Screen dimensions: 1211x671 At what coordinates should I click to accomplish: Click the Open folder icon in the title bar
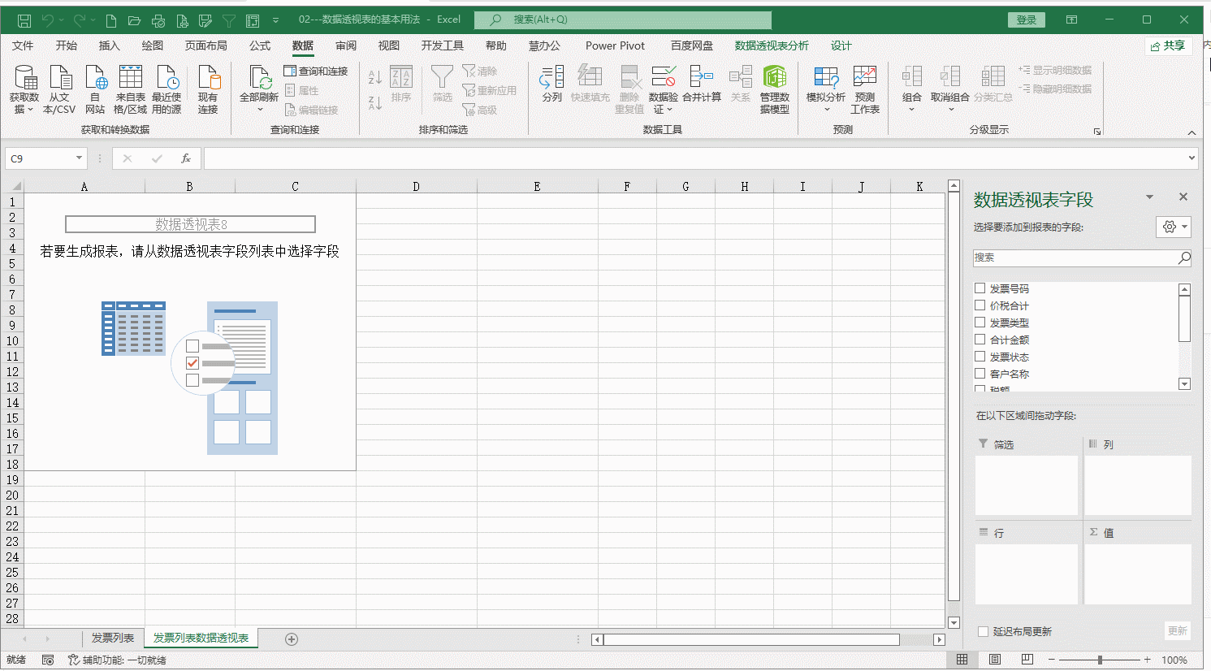click(x=135, y=19)
